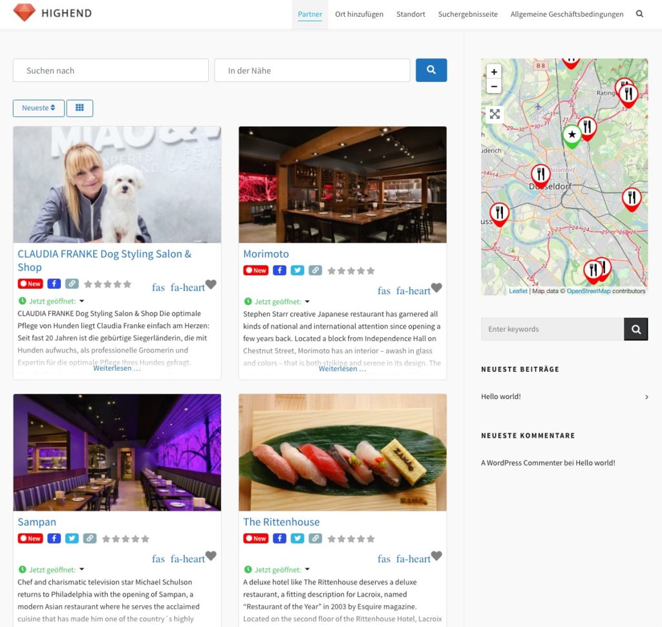
Task: Open Claudia Franke's website link icon
Action: (x=72, y=283)
